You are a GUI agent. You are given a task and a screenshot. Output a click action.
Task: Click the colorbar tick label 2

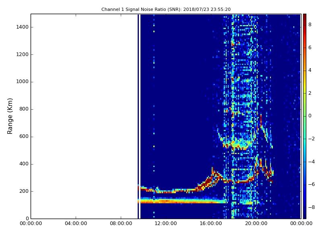[x=310, y=93]
